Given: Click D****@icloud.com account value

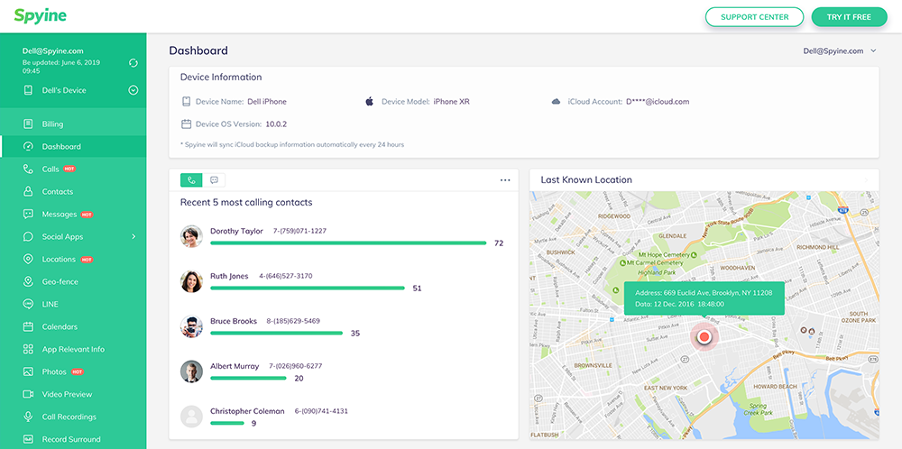Looking at the screenshot, I should click(658, 102).
